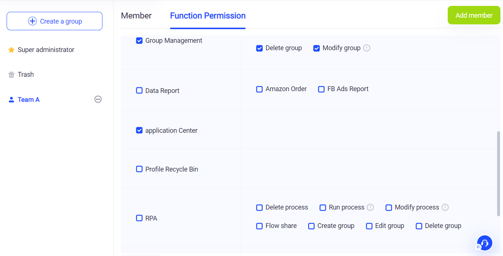Enable the Data Report checkbox

(x=139, y=90)
